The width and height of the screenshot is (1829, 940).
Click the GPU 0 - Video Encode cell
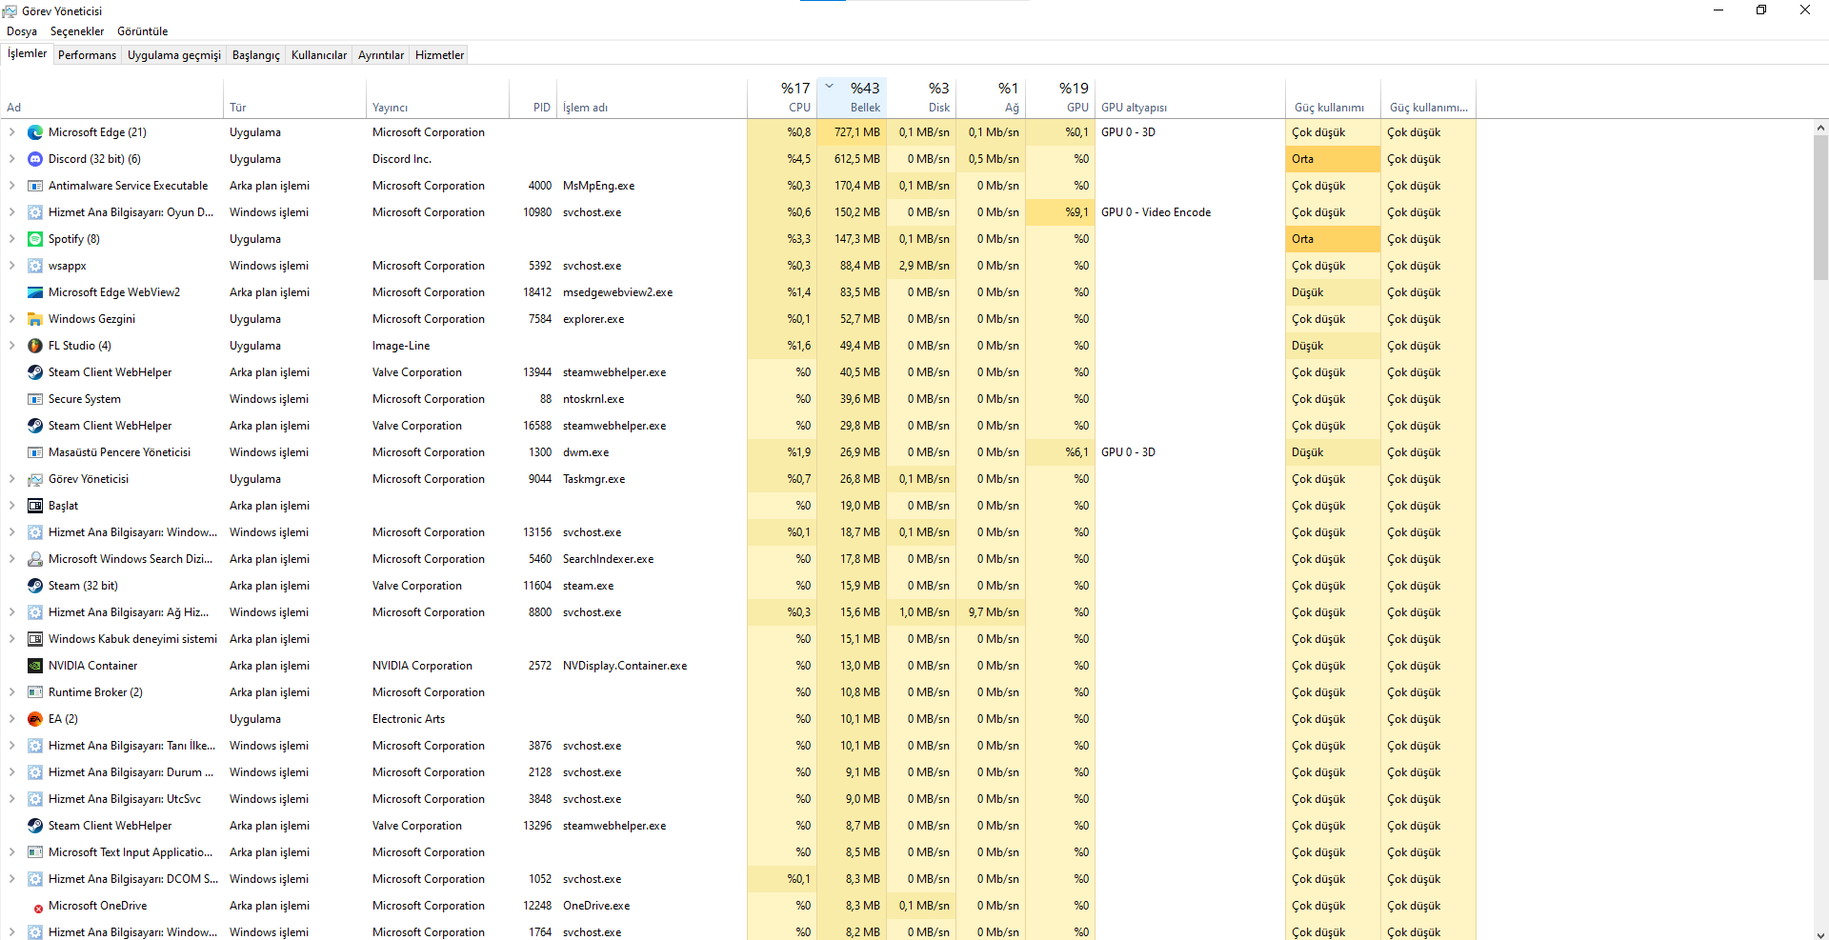tap(1156, 212)
